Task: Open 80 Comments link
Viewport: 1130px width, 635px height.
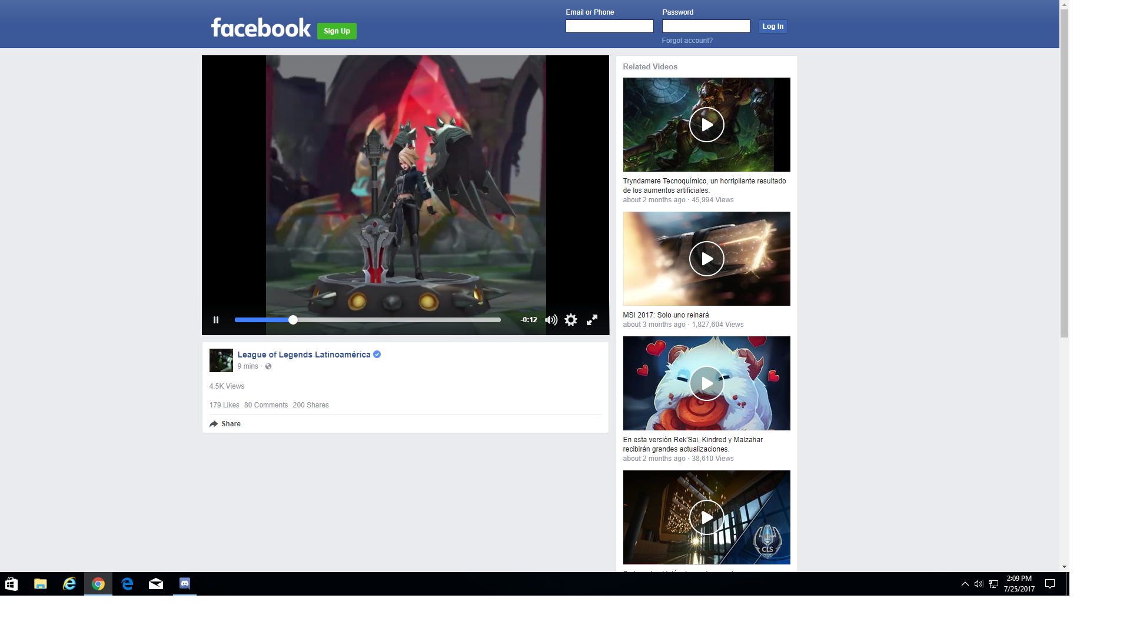Action: click(266, 405)
